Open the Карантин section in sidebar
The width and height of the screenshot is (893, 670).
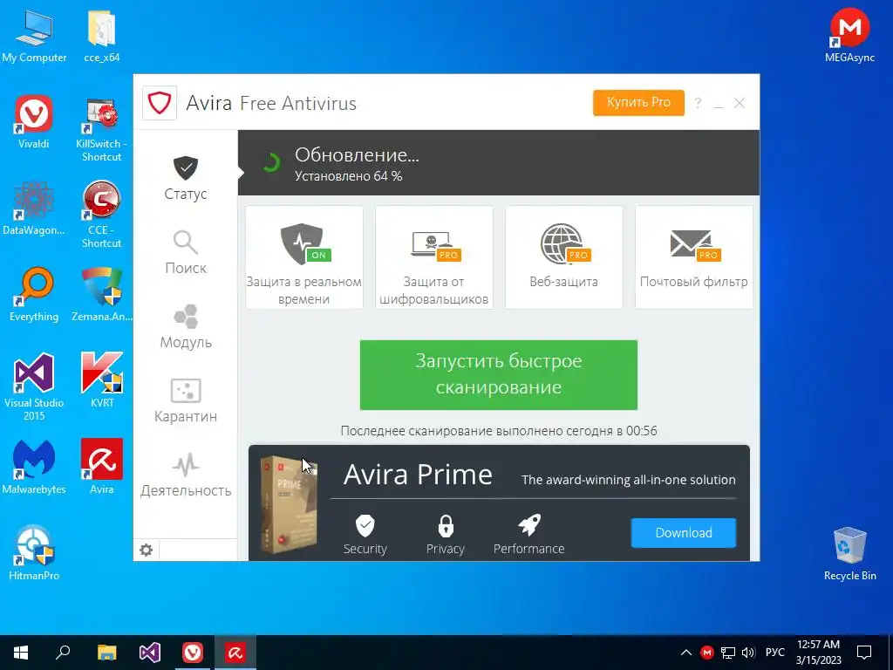[x=186, y=400]
